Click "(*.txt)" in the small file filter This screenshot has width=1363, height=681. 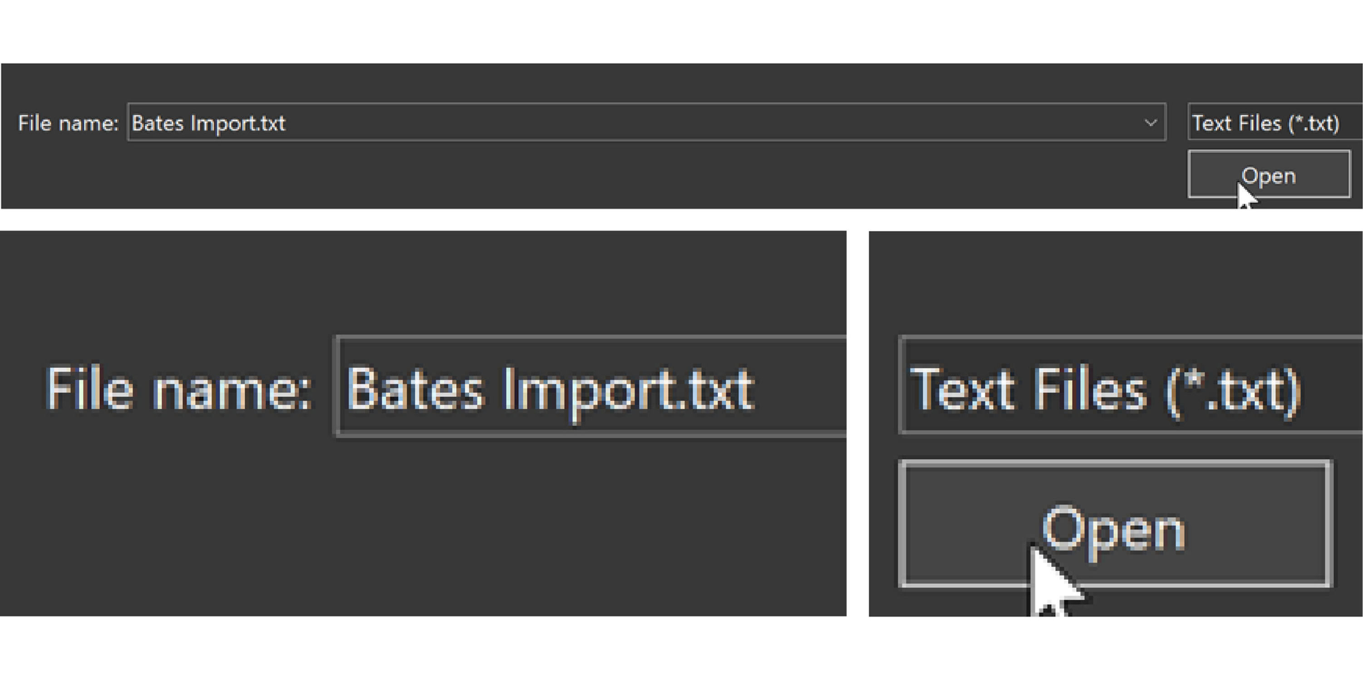click(x=1314, y=123)
